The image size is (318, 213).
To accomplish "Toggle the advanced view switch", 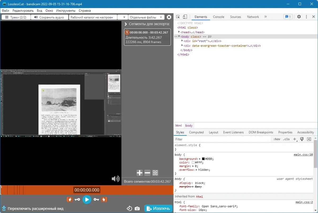I will pyautogui.click(x=4, y=209).
